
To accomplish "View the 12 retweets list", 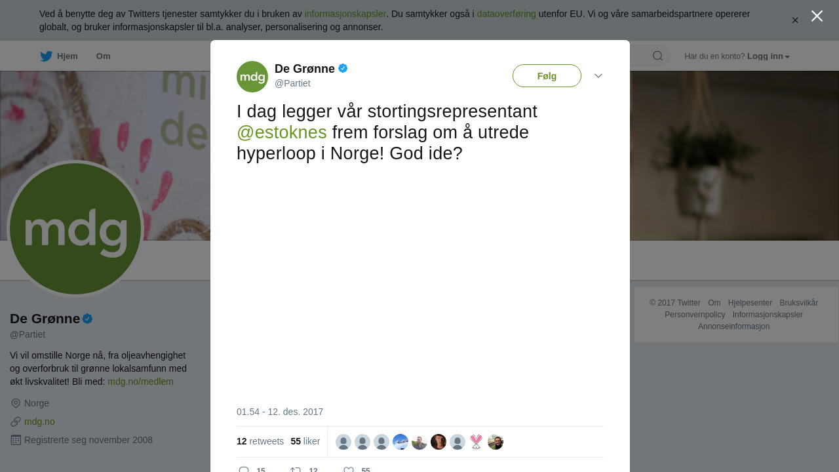I will click(260, 441).
